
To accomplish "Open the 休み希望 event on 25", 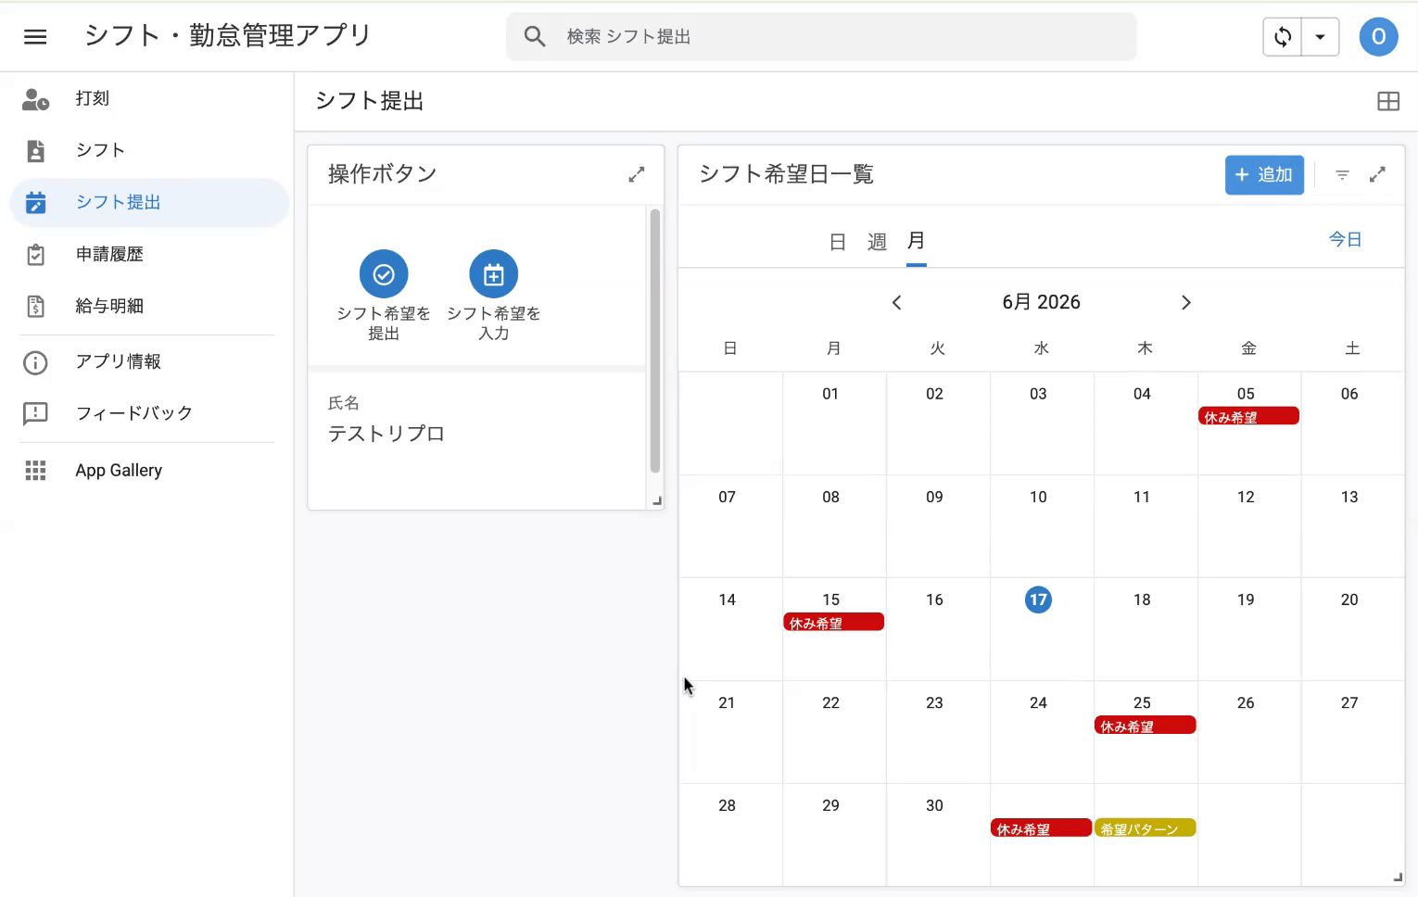I will coord(1145,726).
